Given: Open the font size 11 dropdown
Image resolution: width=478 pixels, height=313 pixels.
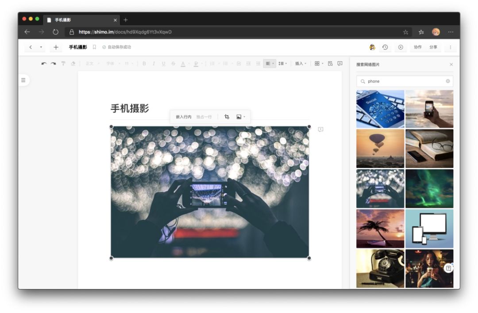Looking at the screenshot, I should 129,64.
